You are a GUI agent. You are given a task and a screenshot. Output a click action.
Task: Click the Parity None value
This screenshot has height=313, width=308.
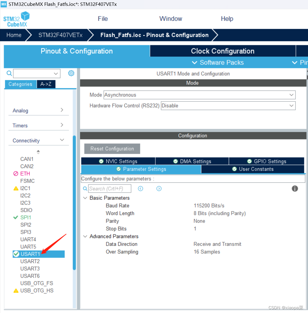[x=199, y=221]
